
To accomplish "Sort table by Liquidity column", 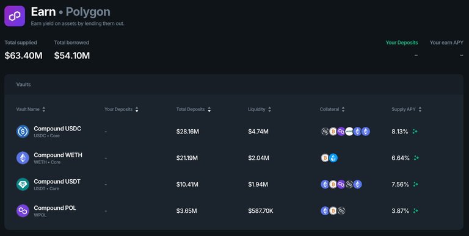I will (x=260, y=109).
